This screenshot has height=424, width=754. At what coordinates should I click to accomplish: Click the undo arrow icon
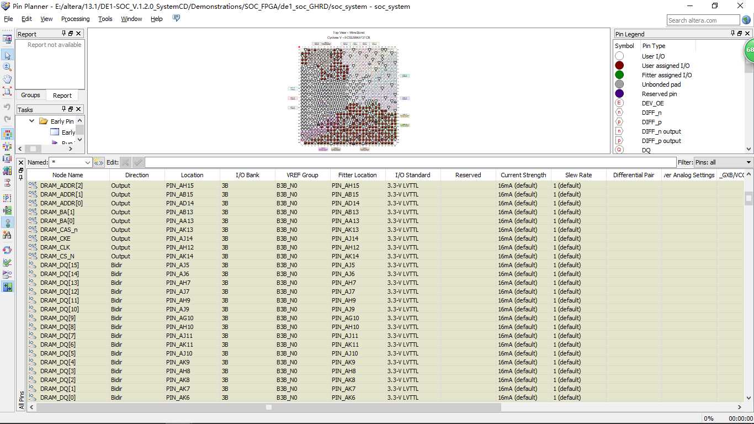(x=7, y=107)
